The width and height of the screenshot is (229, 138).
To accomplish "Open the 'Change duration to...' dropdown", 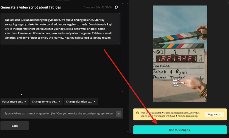I will pyautogui.click(x=81, y=102).
